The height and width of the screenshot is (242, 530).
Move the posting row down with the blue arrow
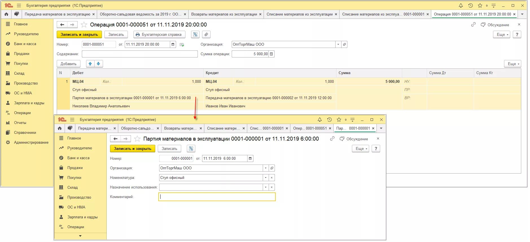point(98,64)
